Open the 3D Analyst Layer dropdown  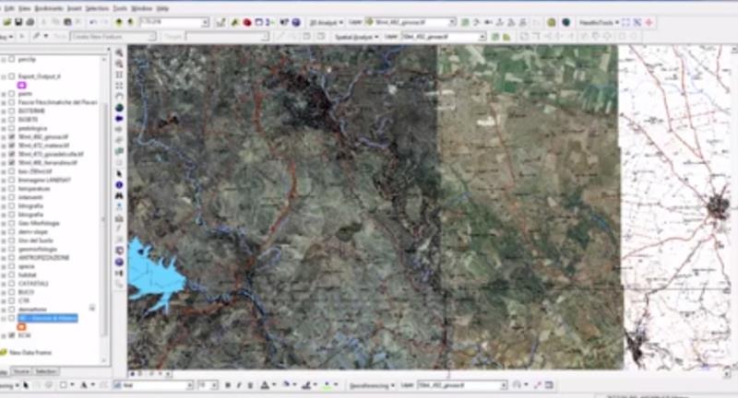[x=451, y=21]
